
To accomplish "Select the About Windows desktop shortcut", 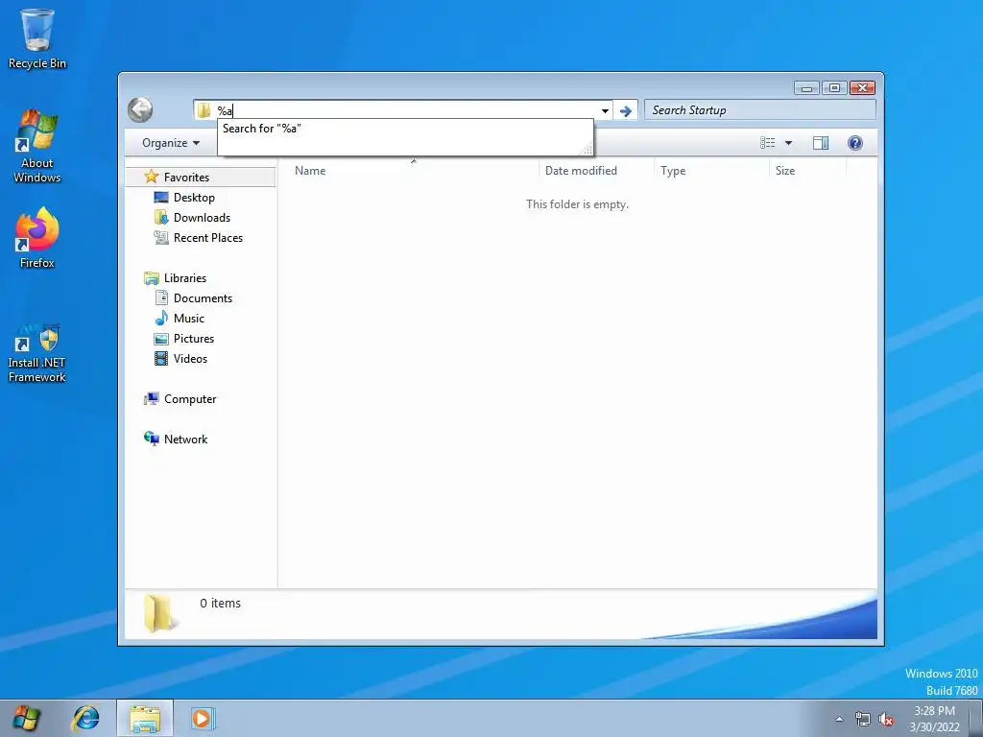I will (x=37, y=146).
